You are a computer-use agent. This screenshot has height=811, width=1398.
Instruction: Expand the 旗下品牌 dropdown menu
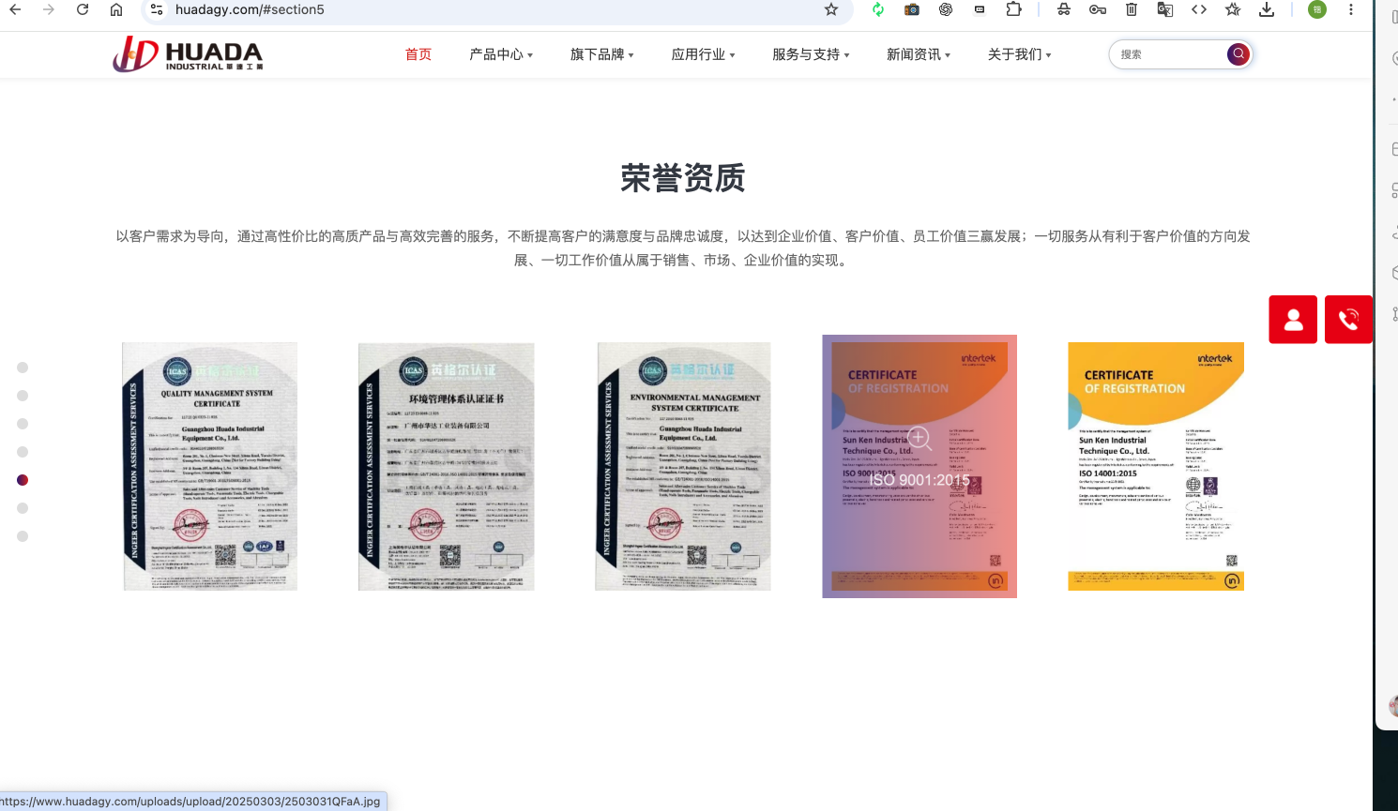click(x=602, y=54)
